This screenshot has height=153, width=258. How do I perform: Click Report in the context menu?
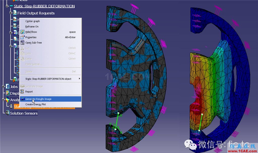50,92
